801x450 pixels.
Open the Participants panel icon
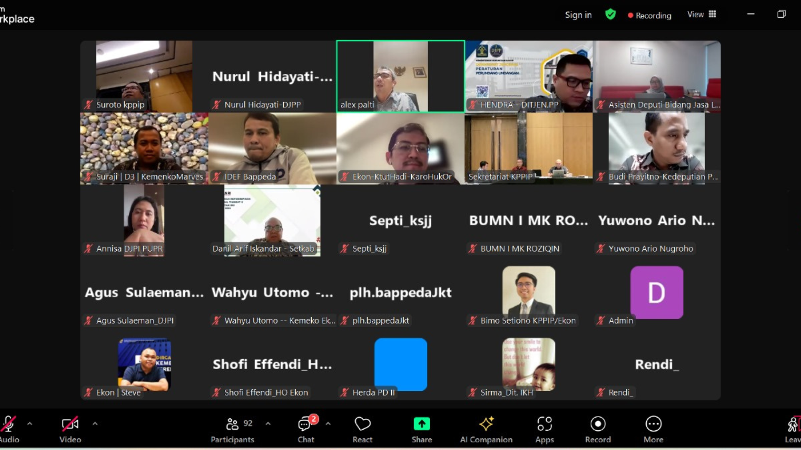tap(232, 424)
